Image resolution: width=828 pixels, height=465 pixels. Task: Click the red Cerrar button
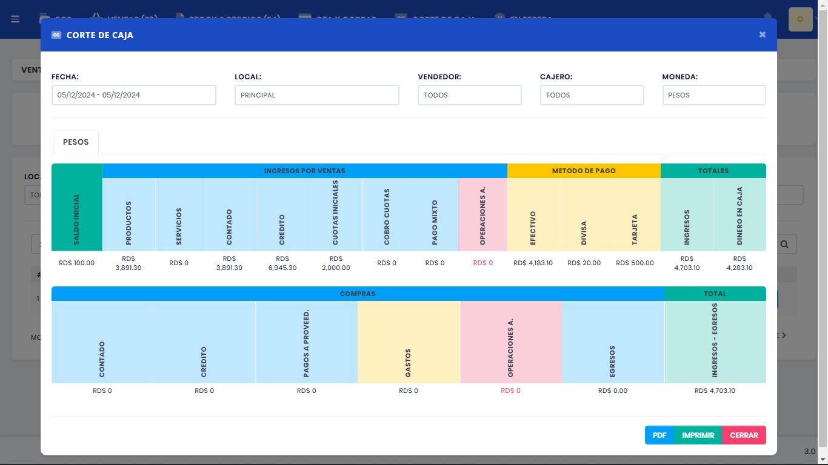pyautogui.click(x=744, y=435)
